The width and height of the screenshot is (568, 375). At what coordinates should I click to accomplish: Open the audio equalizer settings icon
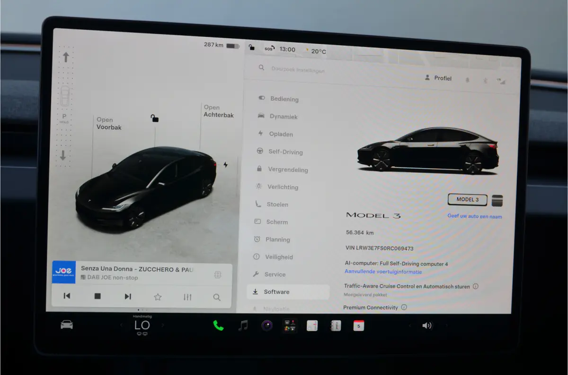coord(187,297)
